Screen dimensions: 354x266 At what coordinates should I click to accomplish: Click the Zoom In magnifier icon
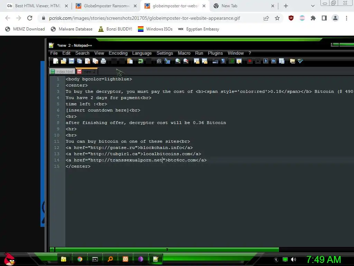(x=178, y=61)
